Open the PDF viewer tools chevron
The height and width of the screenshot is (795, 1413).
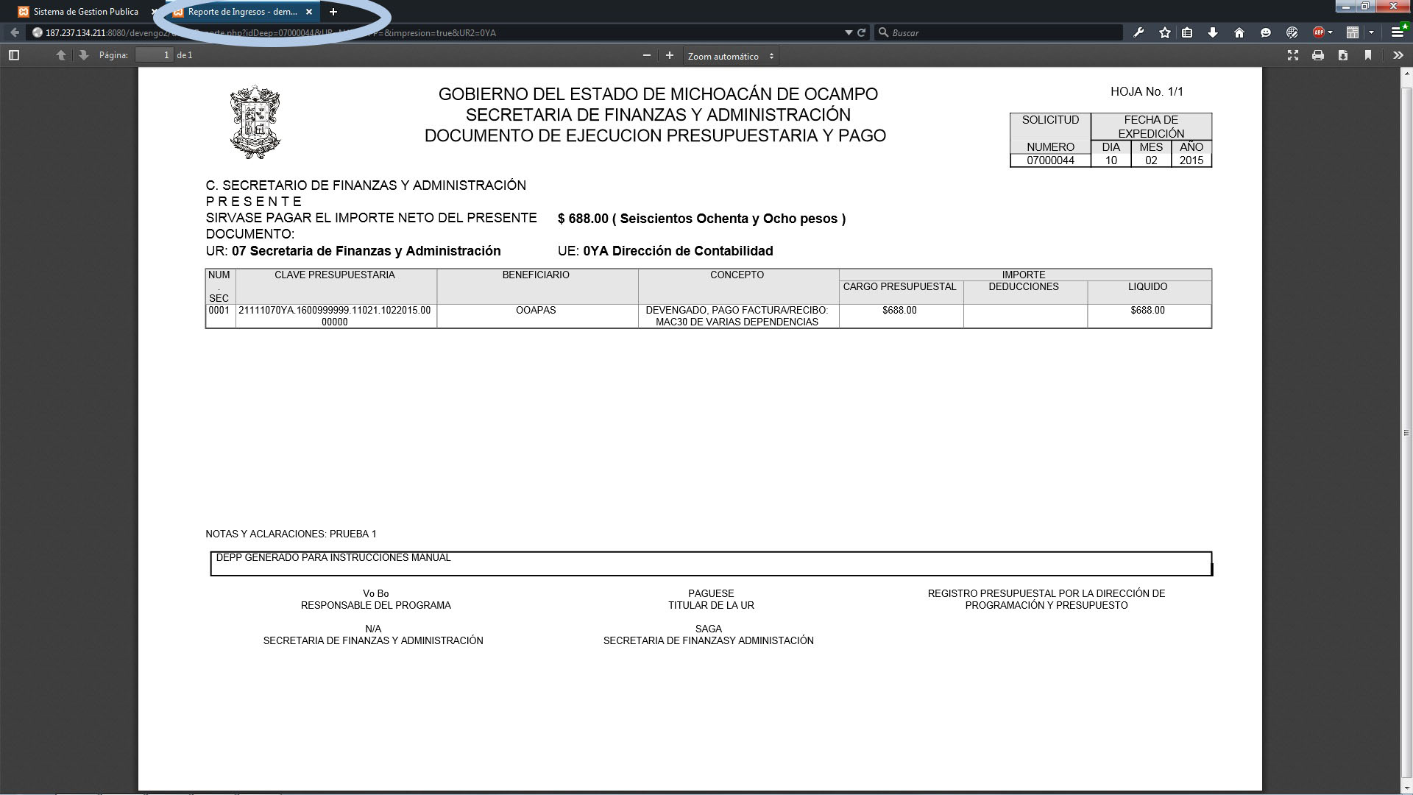(x=1398, y=55)
